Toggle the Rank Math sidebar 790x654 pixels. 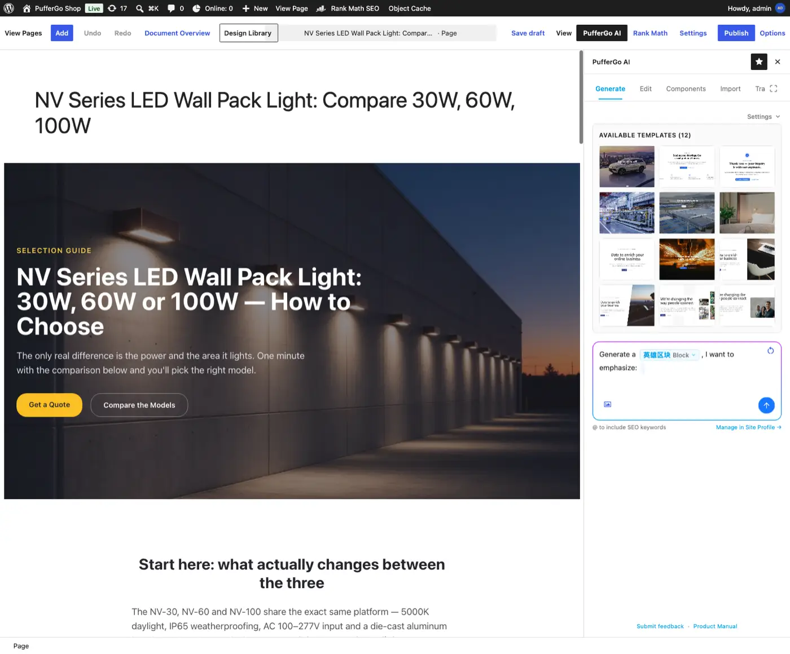tap(650, 33)
